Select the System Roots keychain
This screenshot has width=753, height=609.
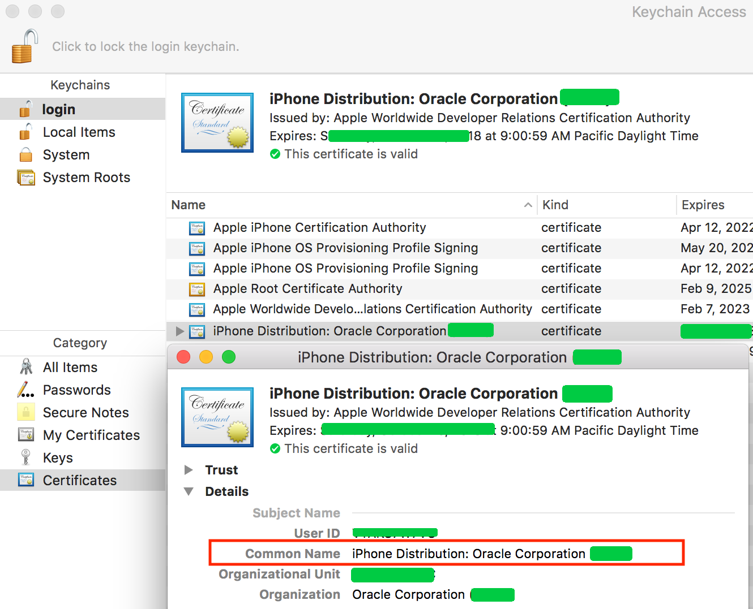83,177
